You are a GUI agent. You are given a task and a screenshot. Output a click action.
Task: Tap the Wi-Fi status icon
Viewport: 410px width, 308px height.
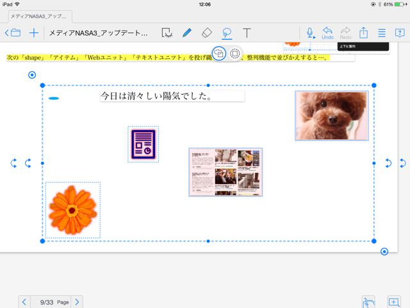pos(17,4)
